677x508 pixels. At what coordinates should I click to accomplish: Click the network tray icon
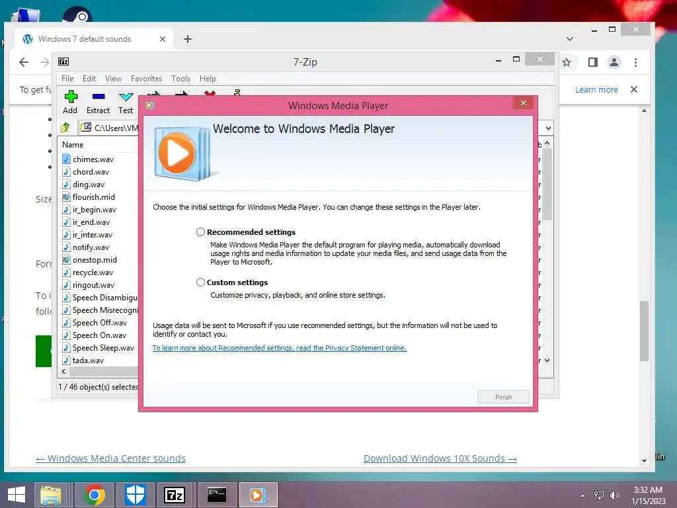(599, 495)
